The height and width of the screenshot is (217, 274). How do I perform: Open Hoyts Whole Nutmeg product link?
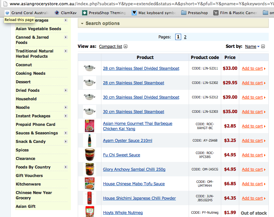point(123,213)
